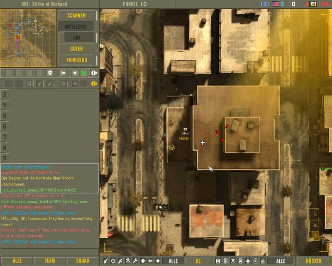Toggle the speaker icon in squad row 2
This screenshot has width=332, height=266.
click(x=75, y=84)
